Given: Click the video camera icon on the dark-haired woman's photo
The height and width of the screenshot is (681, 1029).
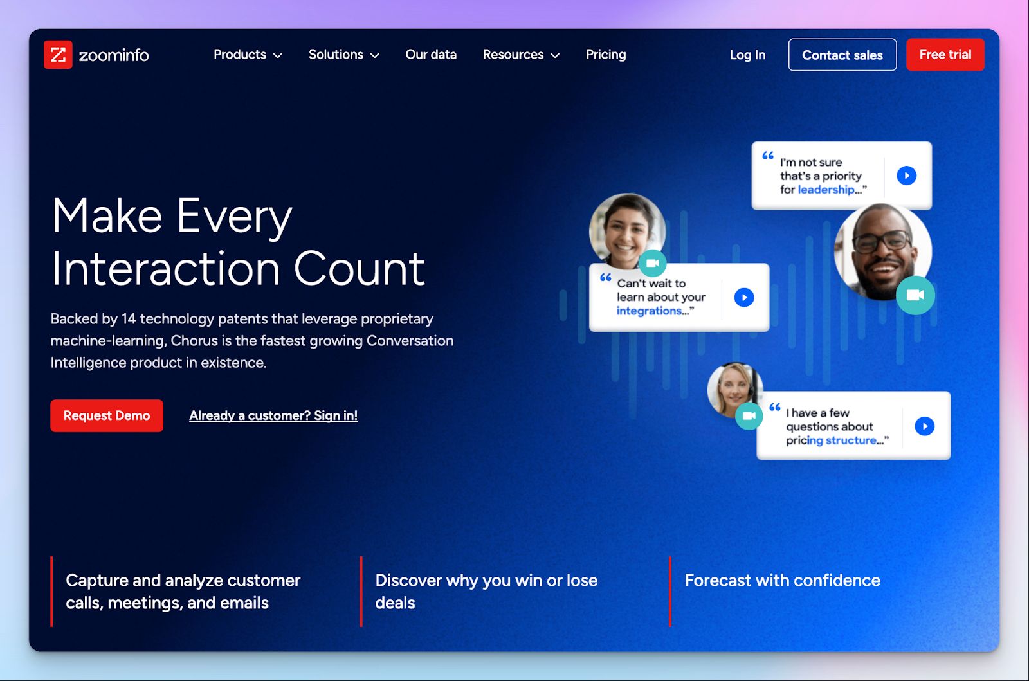Looking at the screenshot, I should click(x=652, y=263).
